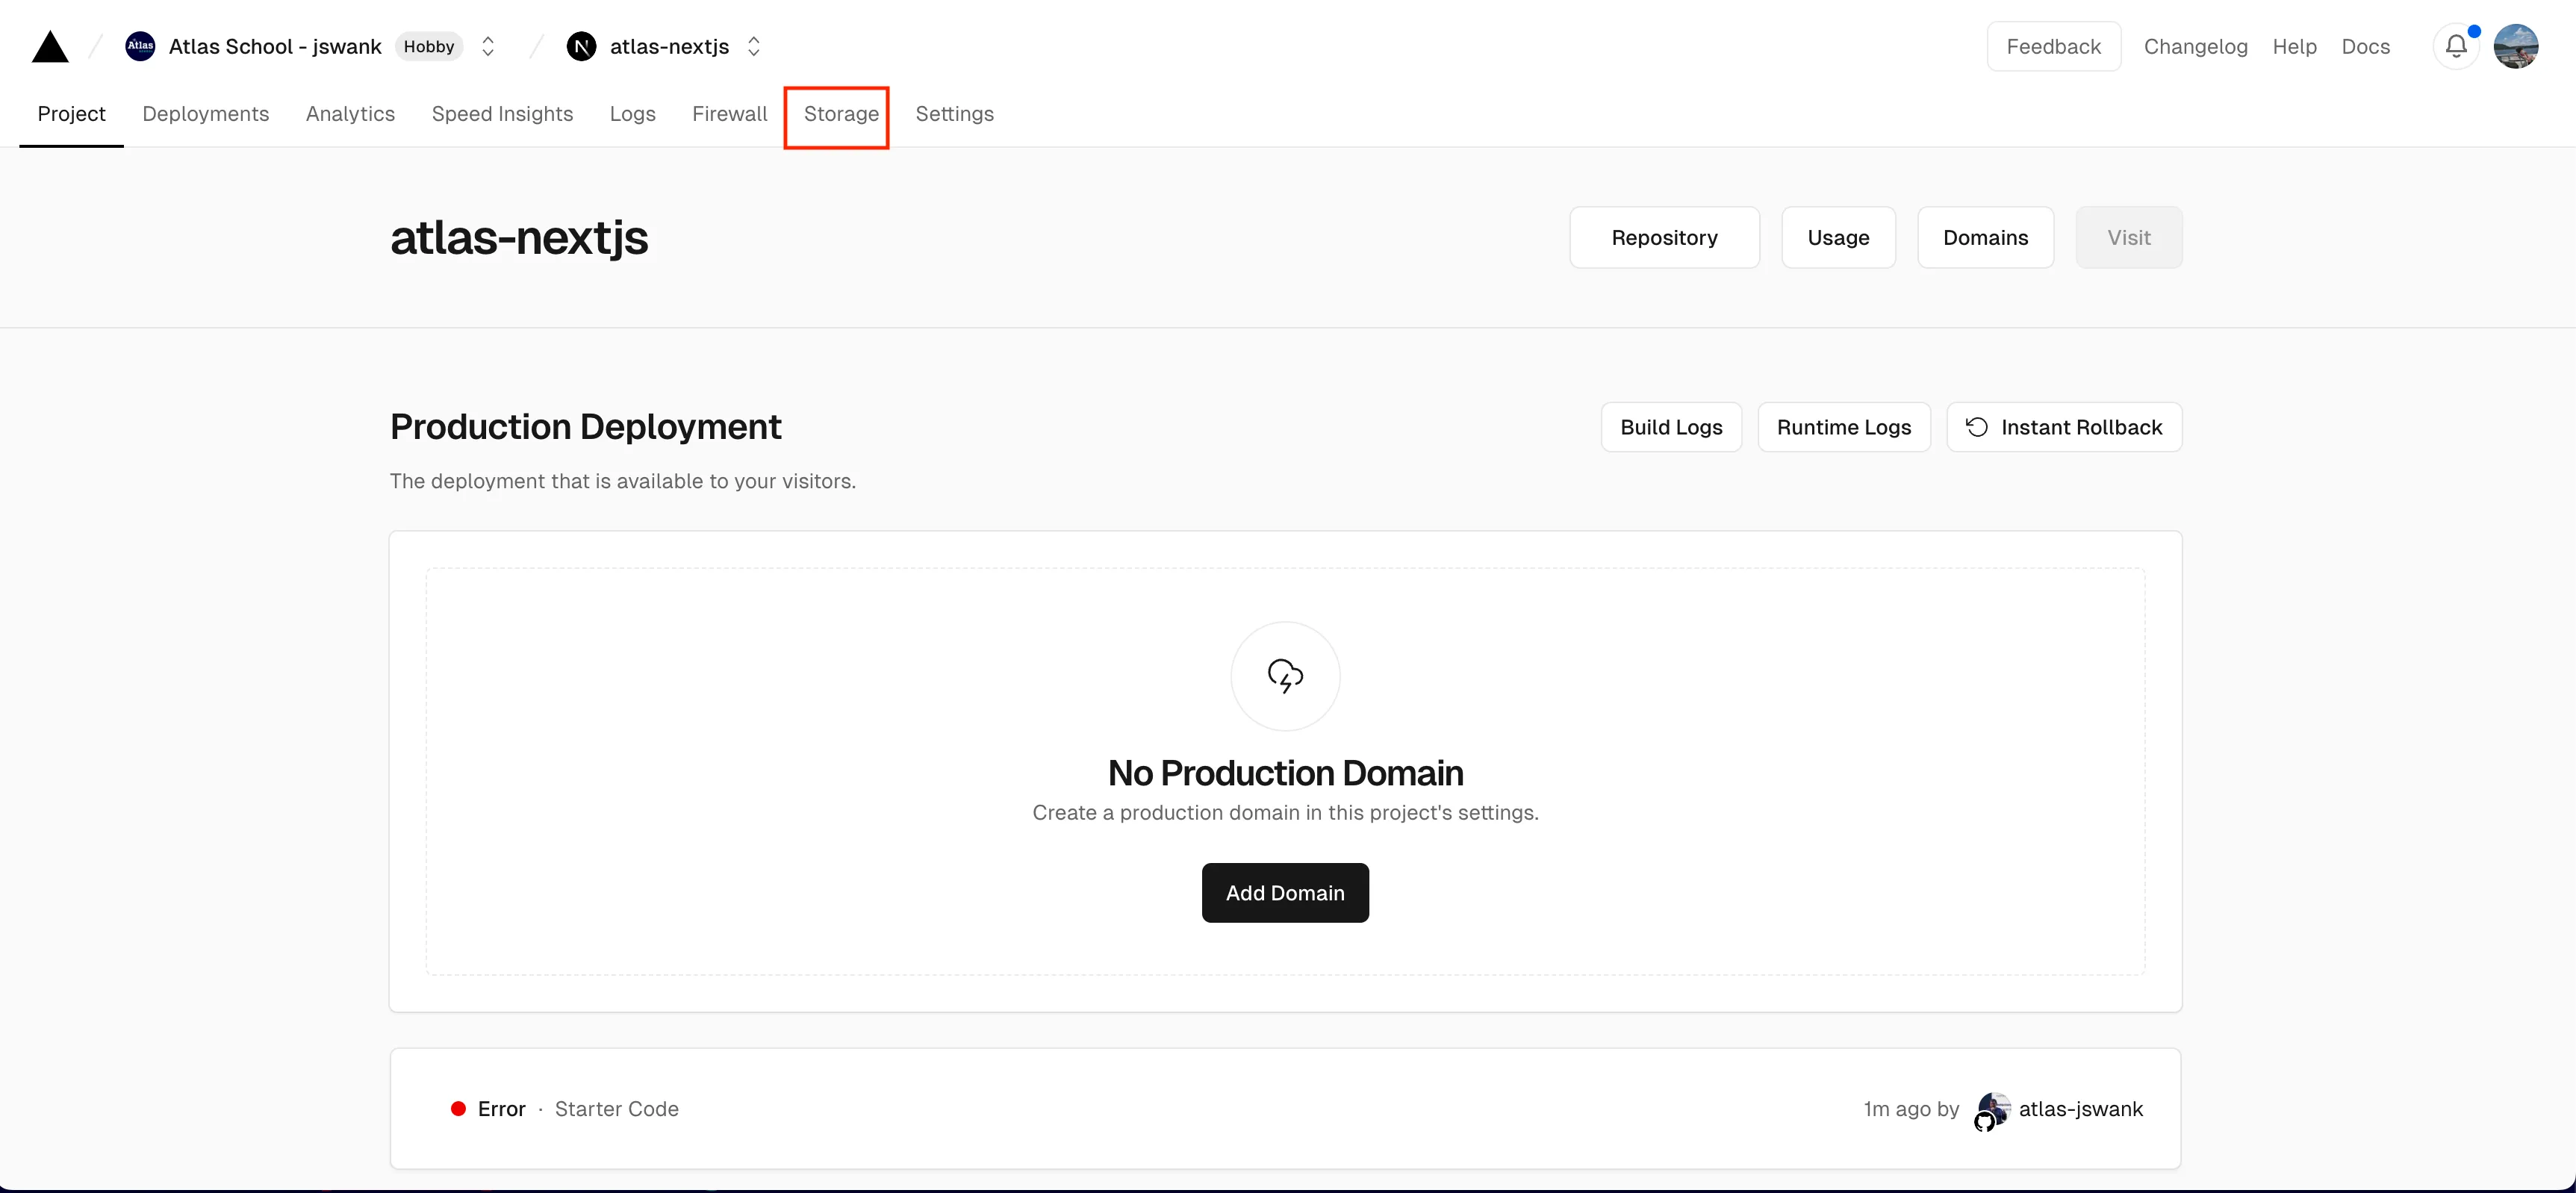Click the Instant Rollback button
Screen dimensions: 2576x1193
[2064, 427]
